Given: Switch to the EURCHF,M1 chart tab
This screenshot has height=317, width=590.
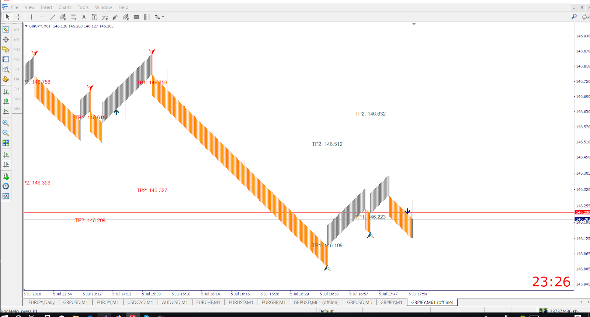Looking at the screenshot, I should point(208,302).
